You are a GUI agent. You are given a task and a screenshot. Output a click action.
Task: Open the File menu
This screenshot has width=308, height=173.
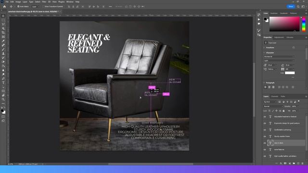tap(7, 2)
